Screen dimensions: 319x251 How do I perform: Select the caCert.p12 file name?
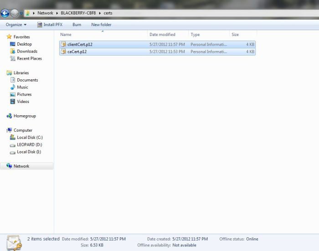point(77,51)
